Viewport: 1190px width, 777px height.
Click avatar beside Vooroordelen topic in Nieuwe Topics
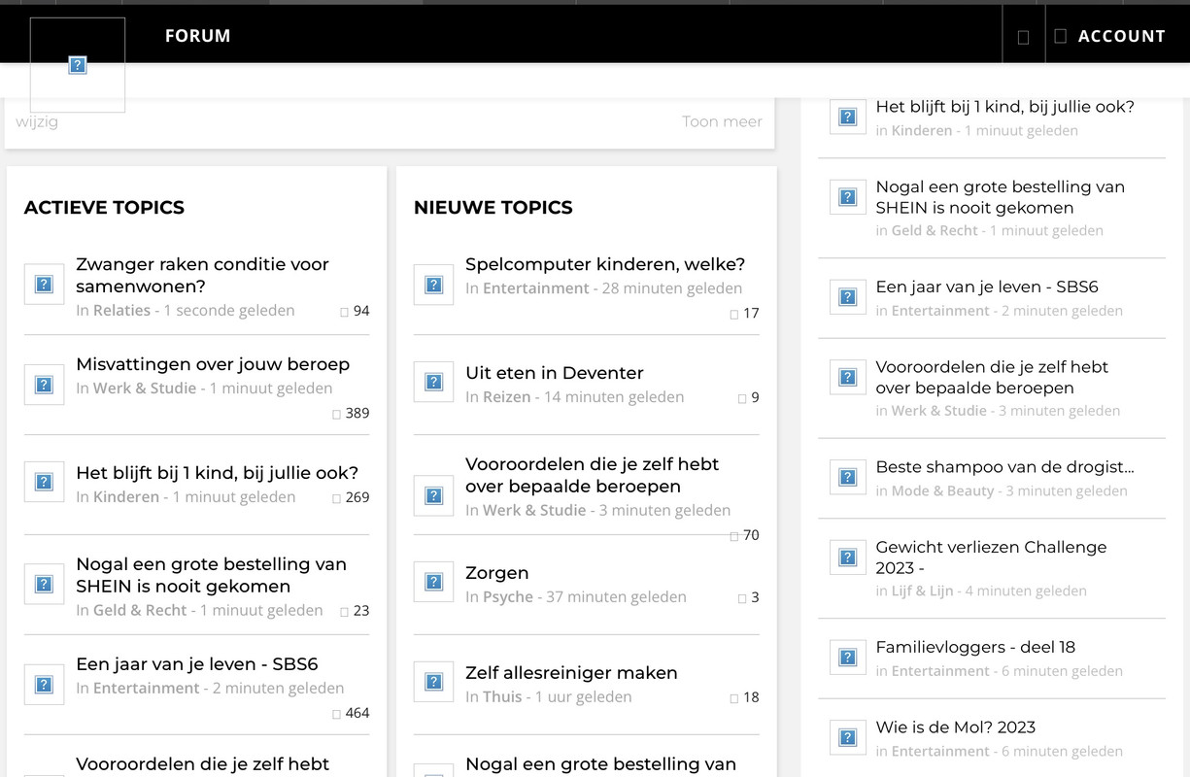(434, 495)
